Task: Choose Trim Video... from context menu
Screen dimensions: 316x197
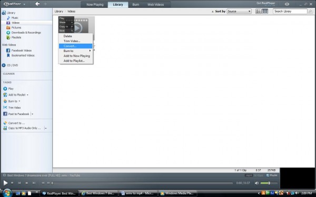Action: pyautogui.click(x=75, y=41)
